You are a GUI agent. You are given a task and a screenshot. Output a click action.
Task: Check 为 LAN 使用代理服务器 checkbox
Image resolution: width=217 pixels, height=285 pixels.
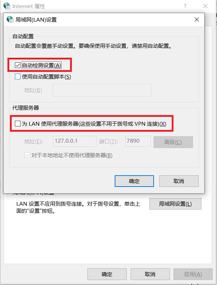pyautogui.click(x=18, y=124)
